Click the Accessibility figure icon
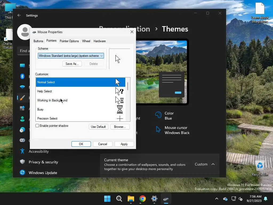Screen dimensions: 273x205 tap(22, 151)
